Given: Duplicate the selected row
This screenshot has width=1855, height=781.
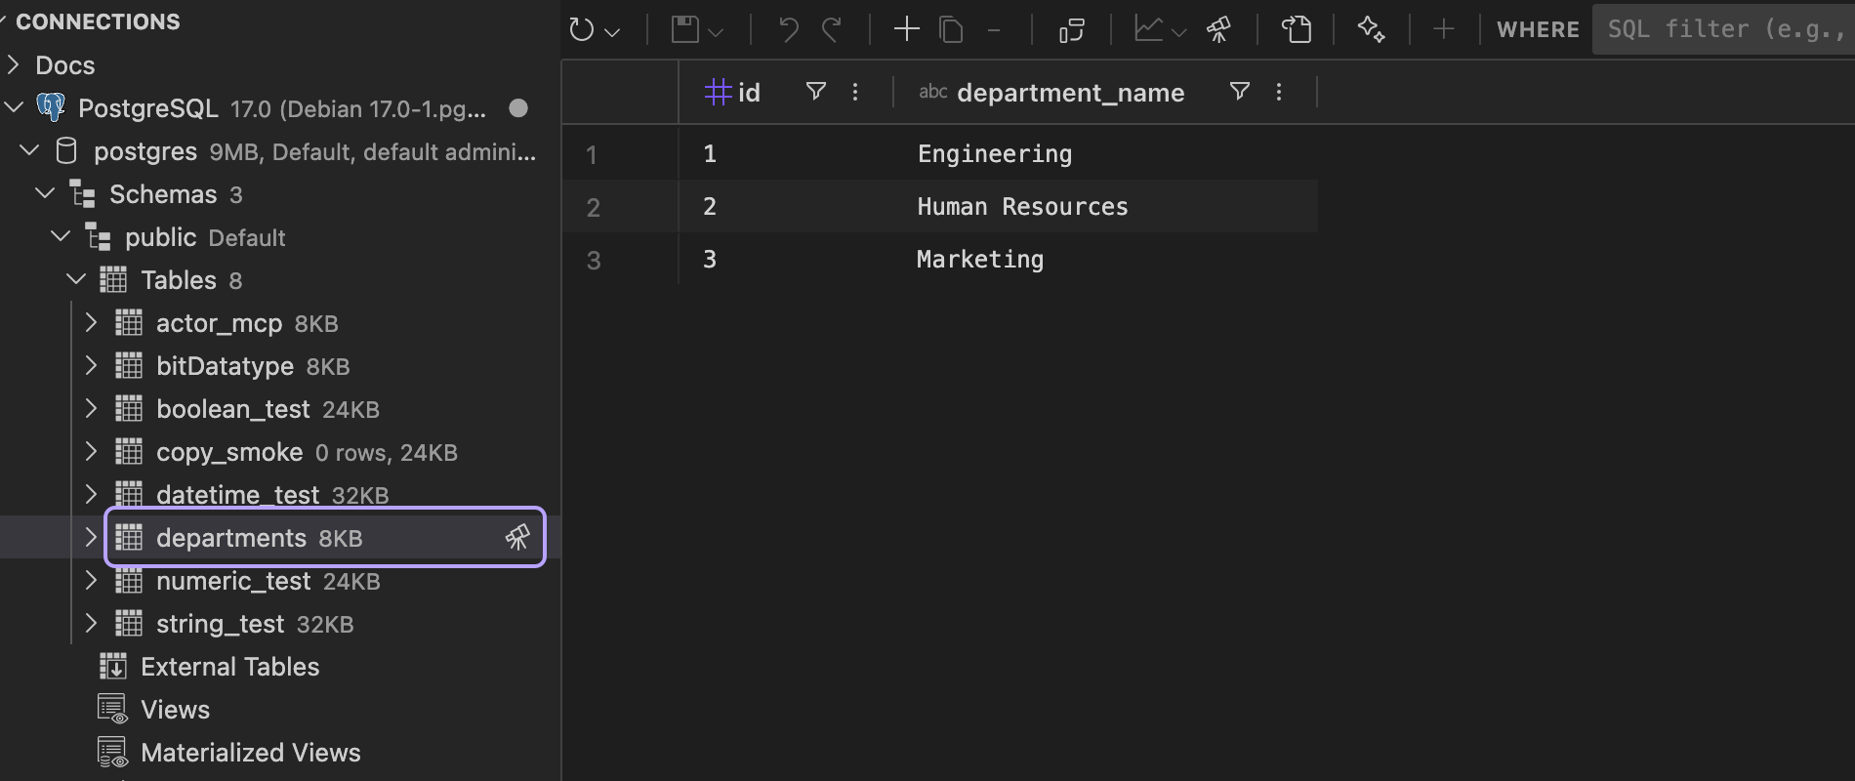Looking at the screenshot, I should click(951, 29).
